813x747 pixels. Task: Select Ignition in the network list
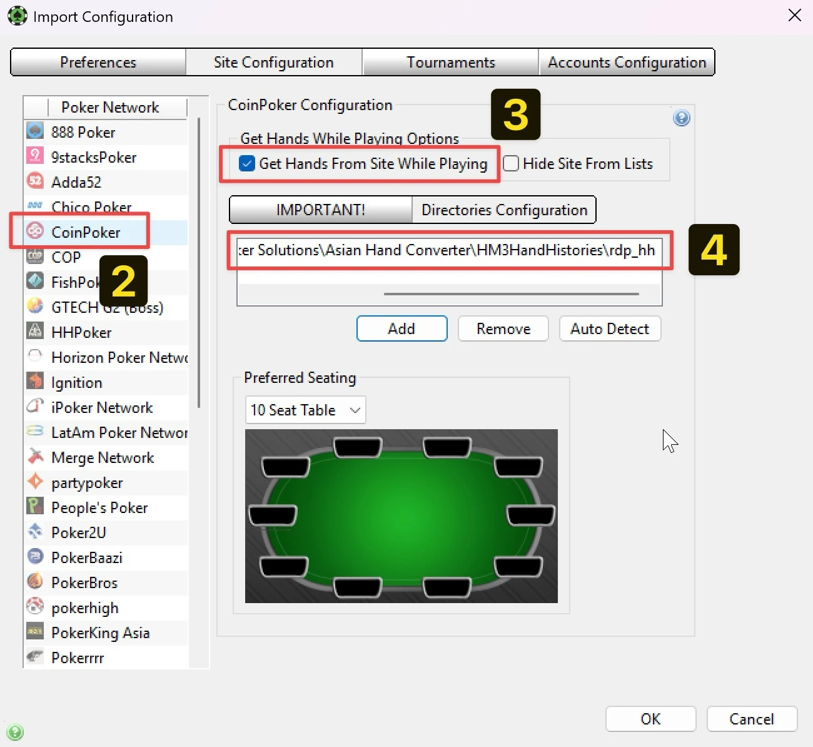coord(106,382)
